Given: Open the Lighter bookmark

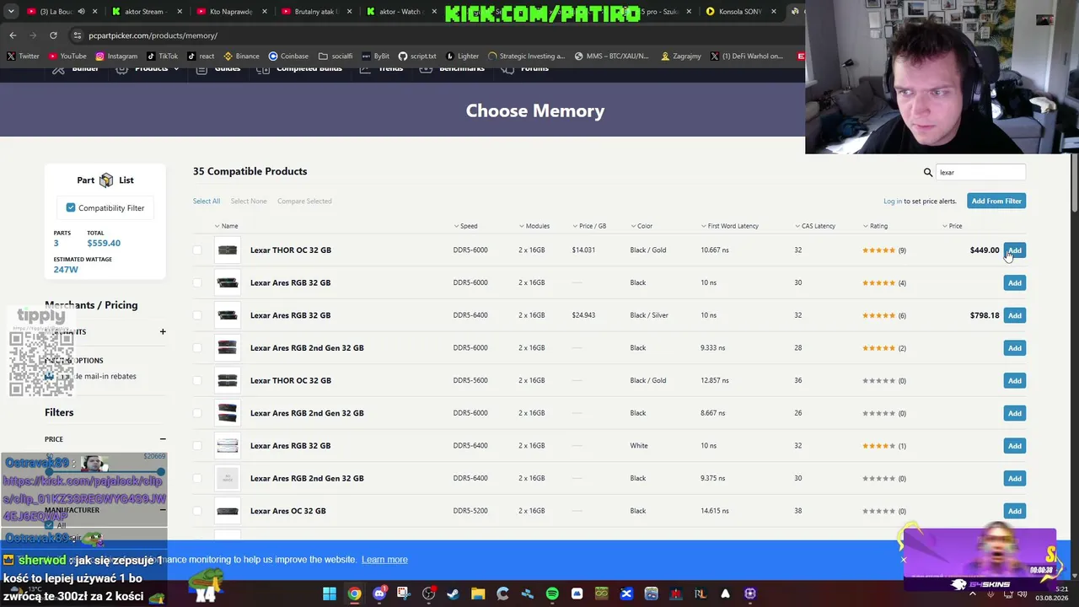Looking at the screenshot, I should 462,56.
